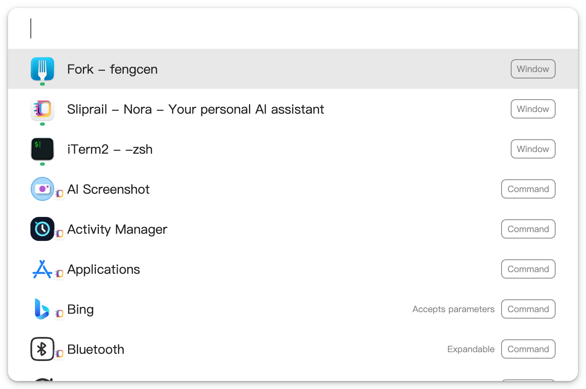Open the iTerm2 – -zsh window result

coord(293,149)
